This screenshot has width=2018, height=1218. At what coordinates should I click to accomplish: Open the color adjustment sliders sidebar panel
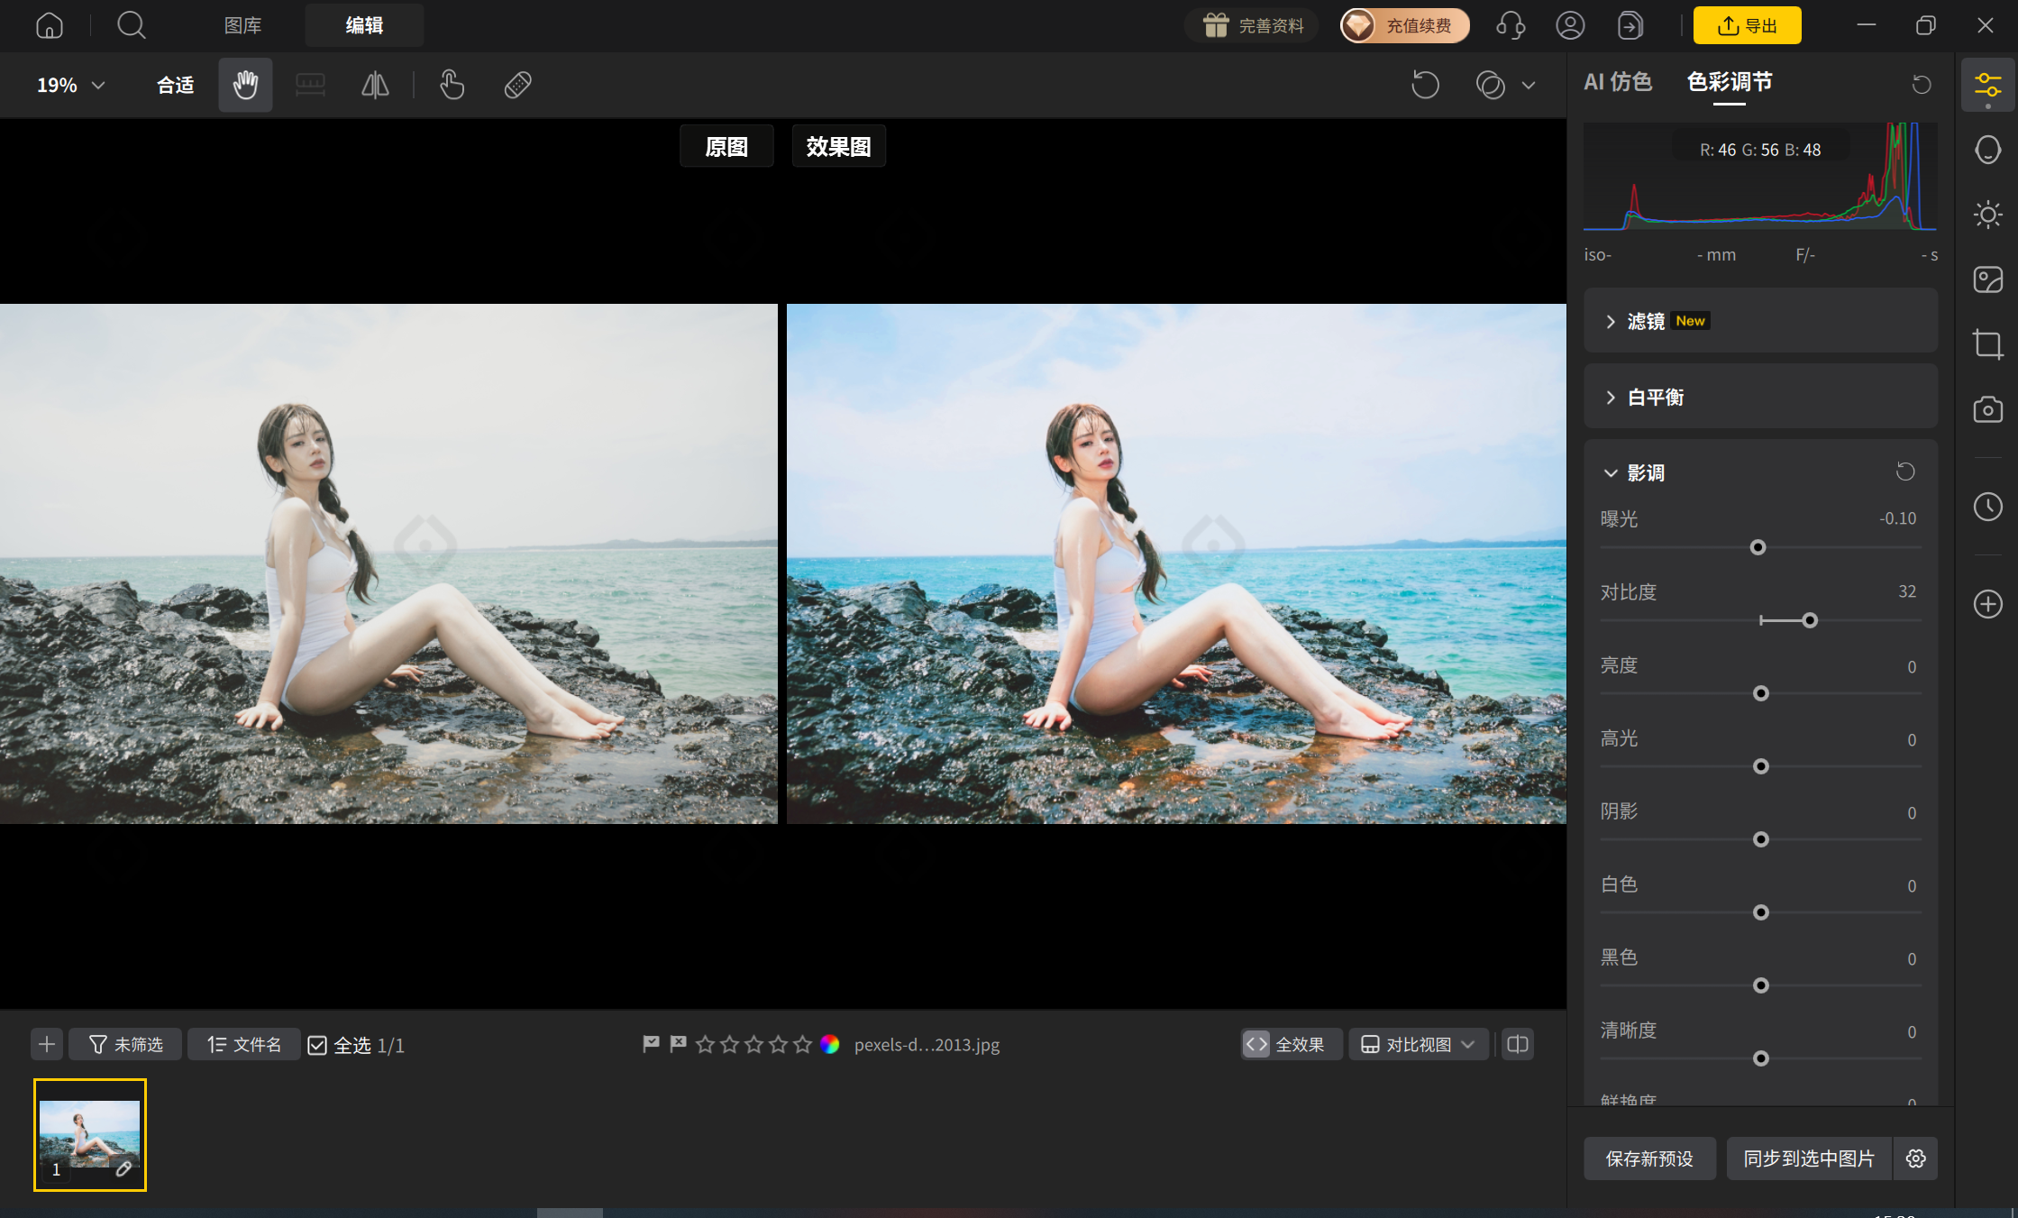point(1987,86)
